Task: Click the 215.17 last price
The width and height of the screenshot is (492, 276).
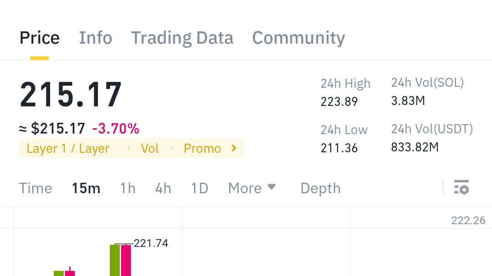Action: [71, 95]
